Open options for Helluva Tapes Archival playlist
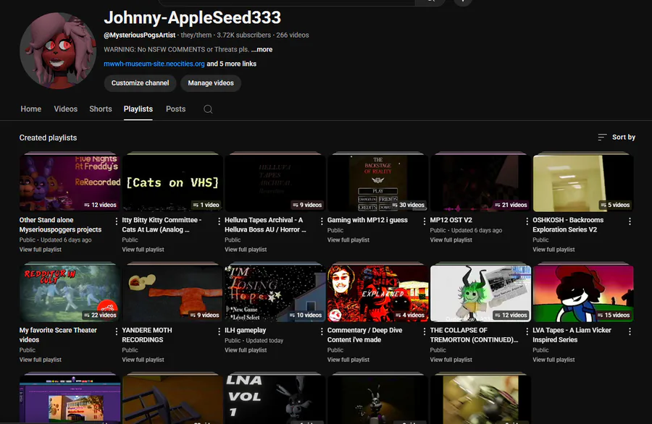The height and width of the screenshot is (424, 652). (x=322, y=221)
